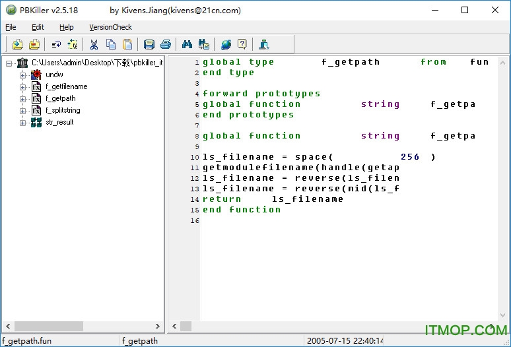This screenshot has width=511, height=347.
Task: Click code panel scroll down arrow
Action: (x=502, y=315)
